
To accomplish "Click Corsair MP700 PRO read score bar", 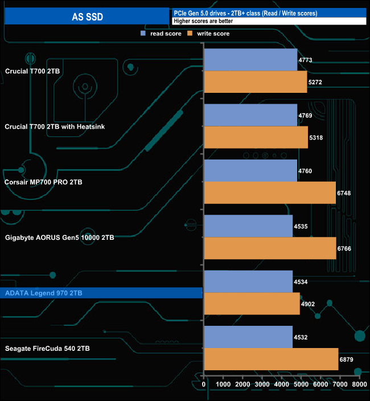I will 250,170.
